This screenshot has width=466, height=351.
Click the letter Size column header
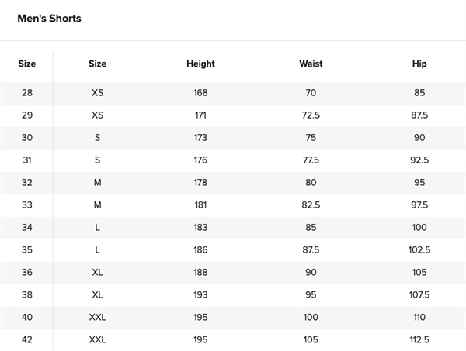(x=98, y=64)
